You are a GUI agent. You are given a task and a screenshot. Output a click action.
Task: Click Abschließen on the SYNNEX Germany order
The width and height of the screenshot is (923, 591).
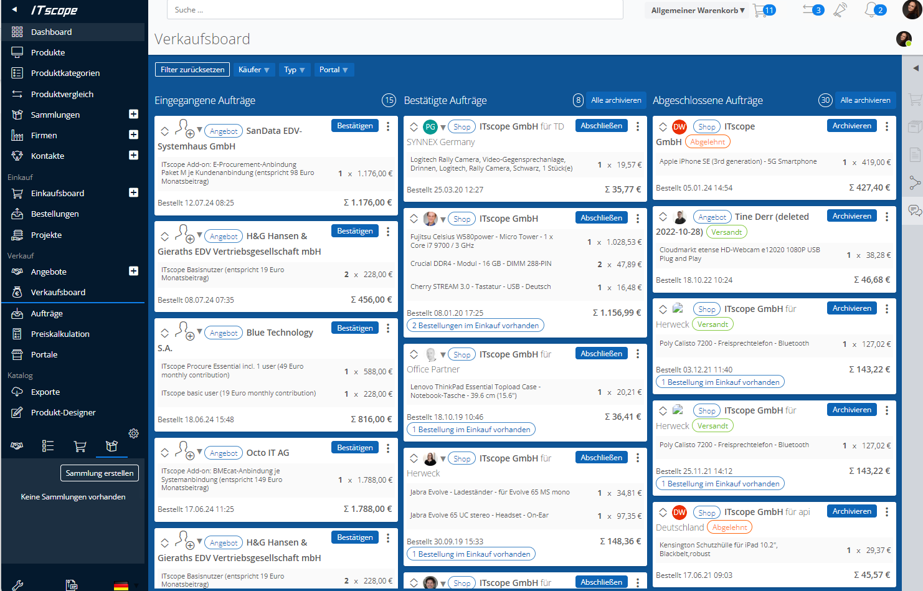coord(602,126)
